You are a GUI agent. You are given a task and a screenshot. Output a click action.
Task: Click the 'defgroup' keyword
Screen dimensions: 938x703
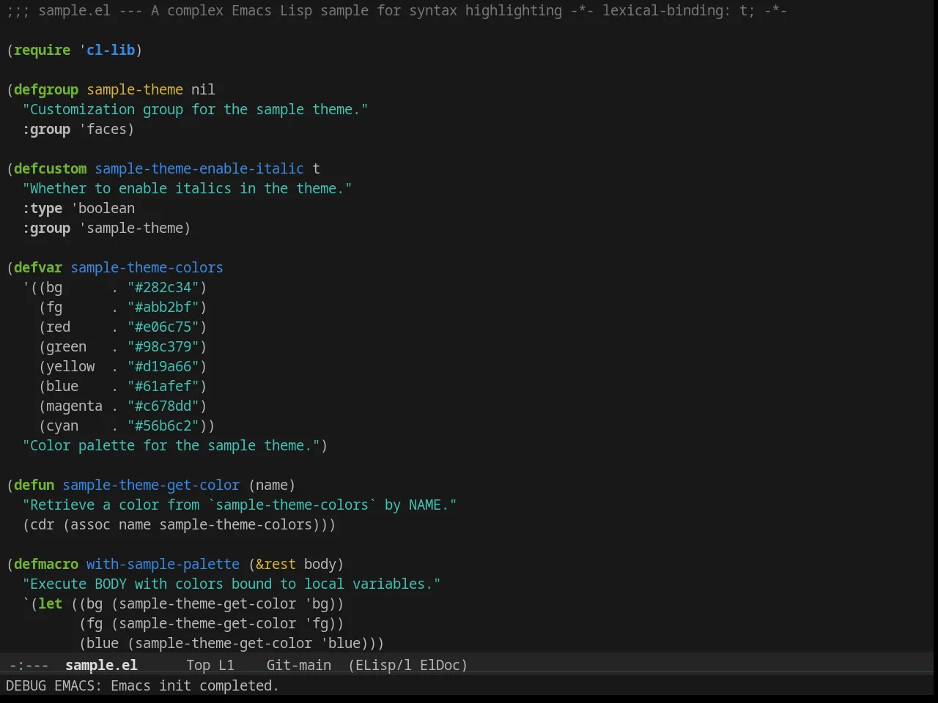46,89
